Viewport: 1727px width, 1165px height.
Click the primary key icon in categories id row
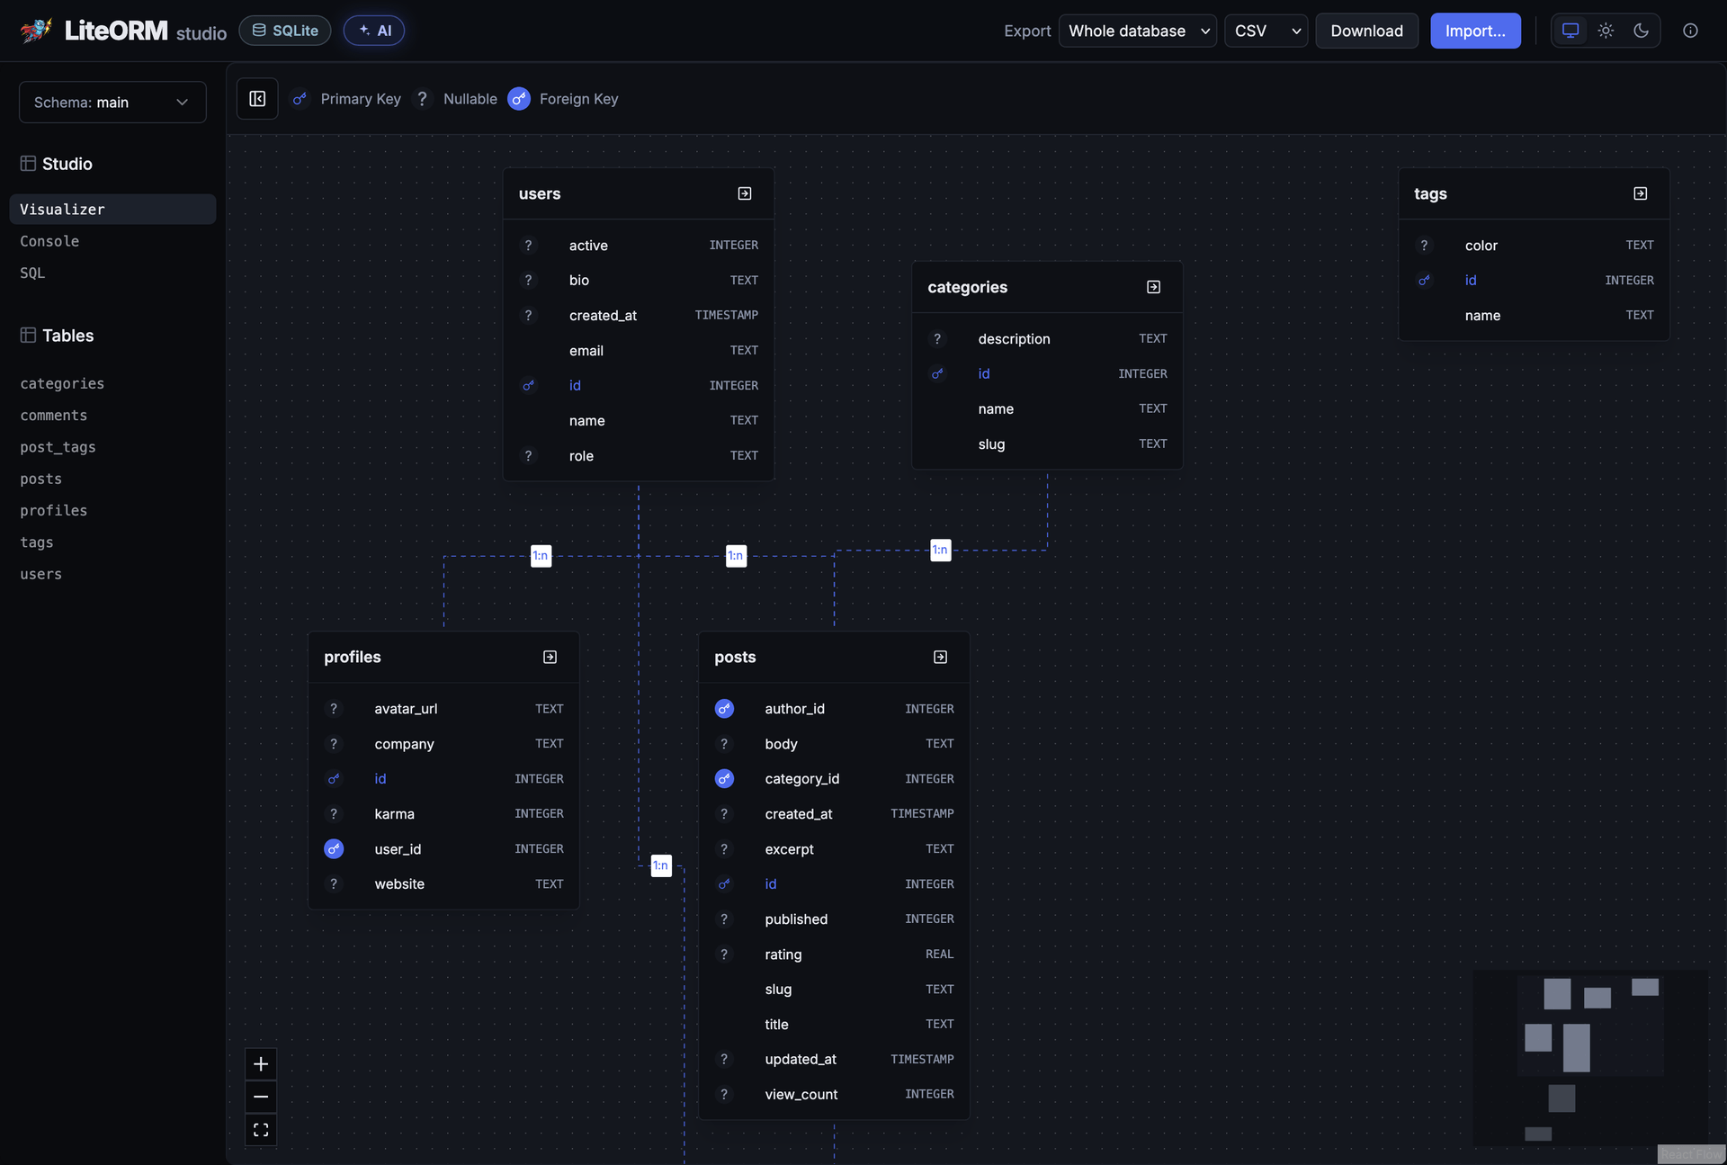(x=937, y=374)
